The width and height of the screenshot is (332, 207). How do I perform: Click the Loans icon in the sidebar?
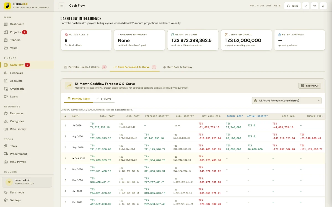pos(6,97)
